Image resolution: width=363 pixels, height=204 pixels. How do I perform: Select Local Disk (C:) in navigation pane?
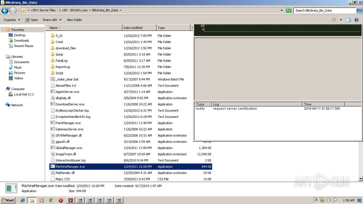24,94
